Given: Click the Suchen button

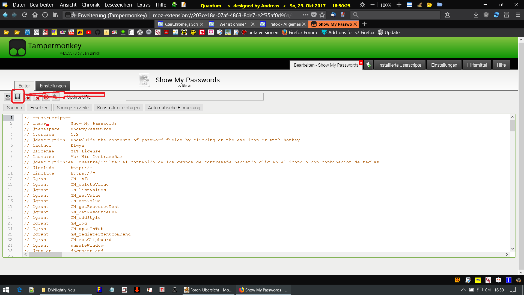Looking at the screenshot, I should click(14, 108).
